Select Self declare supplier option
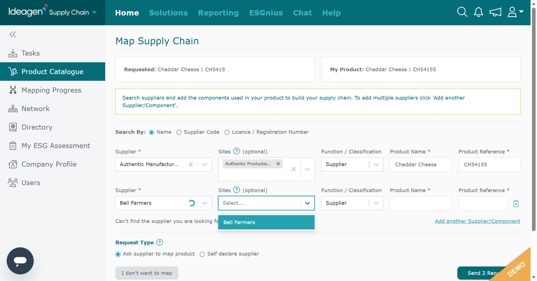This screenshot has height=281, width=537. click(x=202, y=254)
